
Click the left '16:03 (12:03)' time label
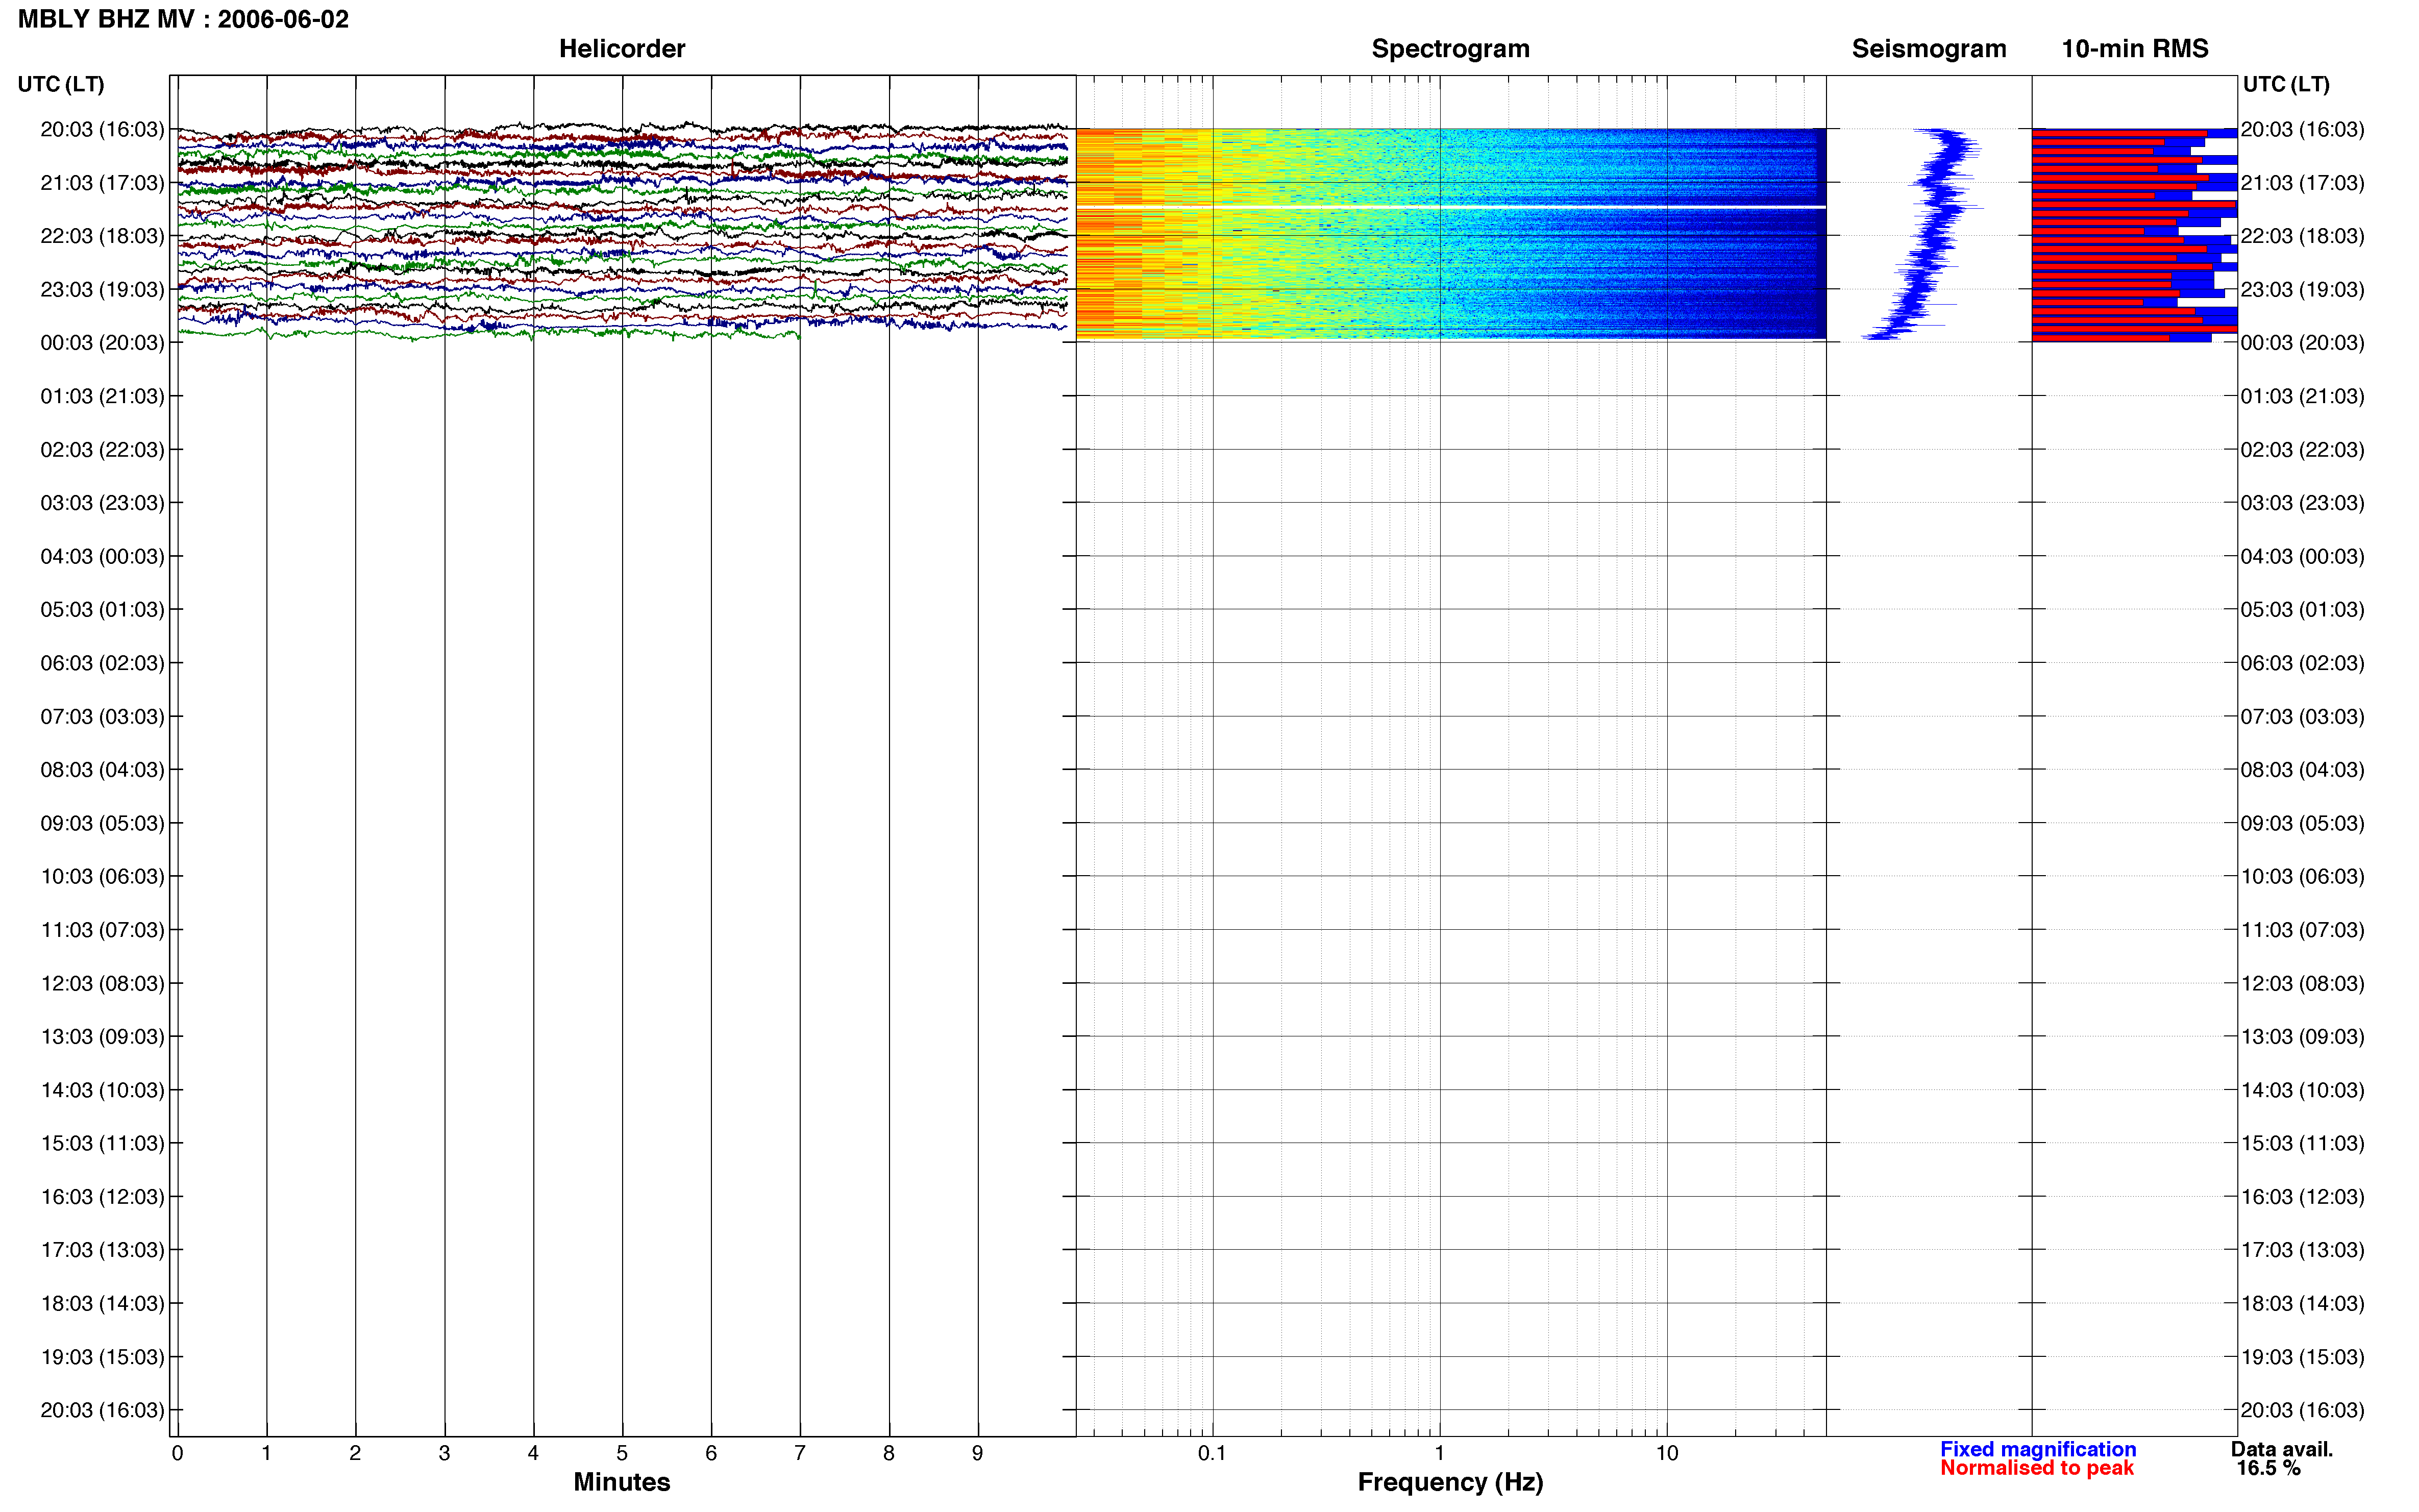[x=102, y=1197]
